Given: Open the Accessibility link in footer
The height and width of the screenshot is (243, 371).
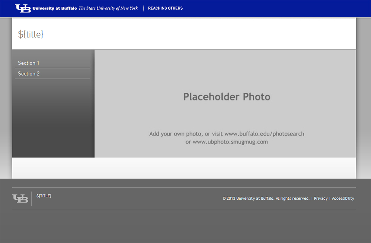Looking at the screenshot, I should pyautogui.click(x=343, y=199).
